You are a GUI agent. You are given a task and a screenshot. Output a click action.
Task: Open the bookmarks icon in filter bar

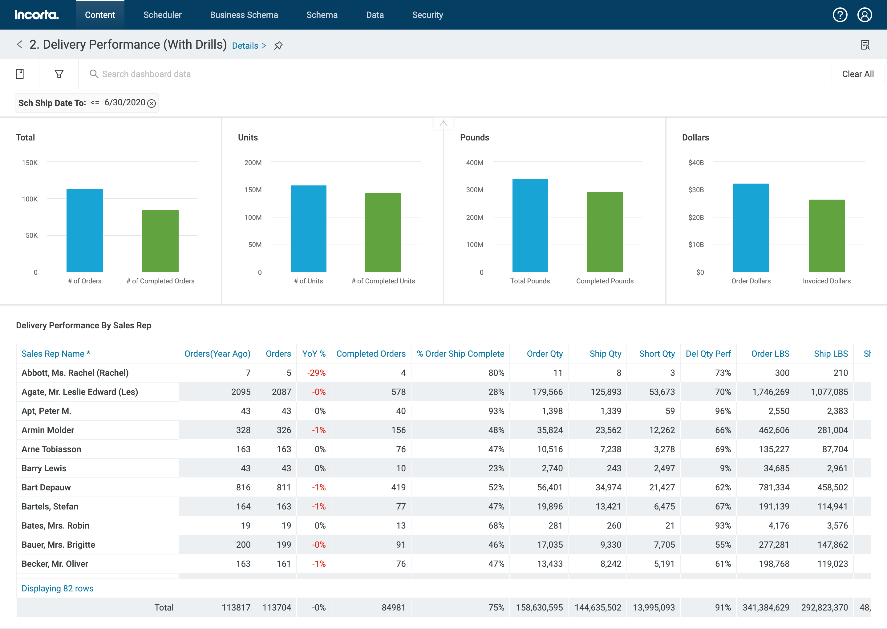click(x=20, y=74)
